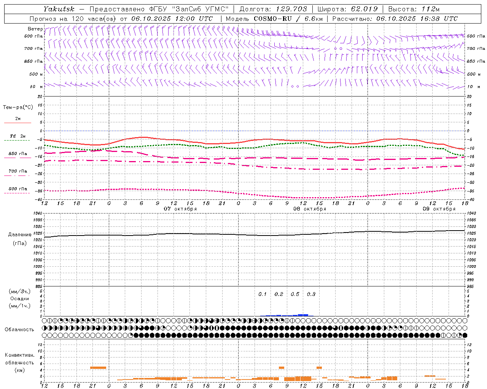Viewport: 487px width, 389px height.
Task: Click the 08 октября date label
Action: tap(310, 209)
